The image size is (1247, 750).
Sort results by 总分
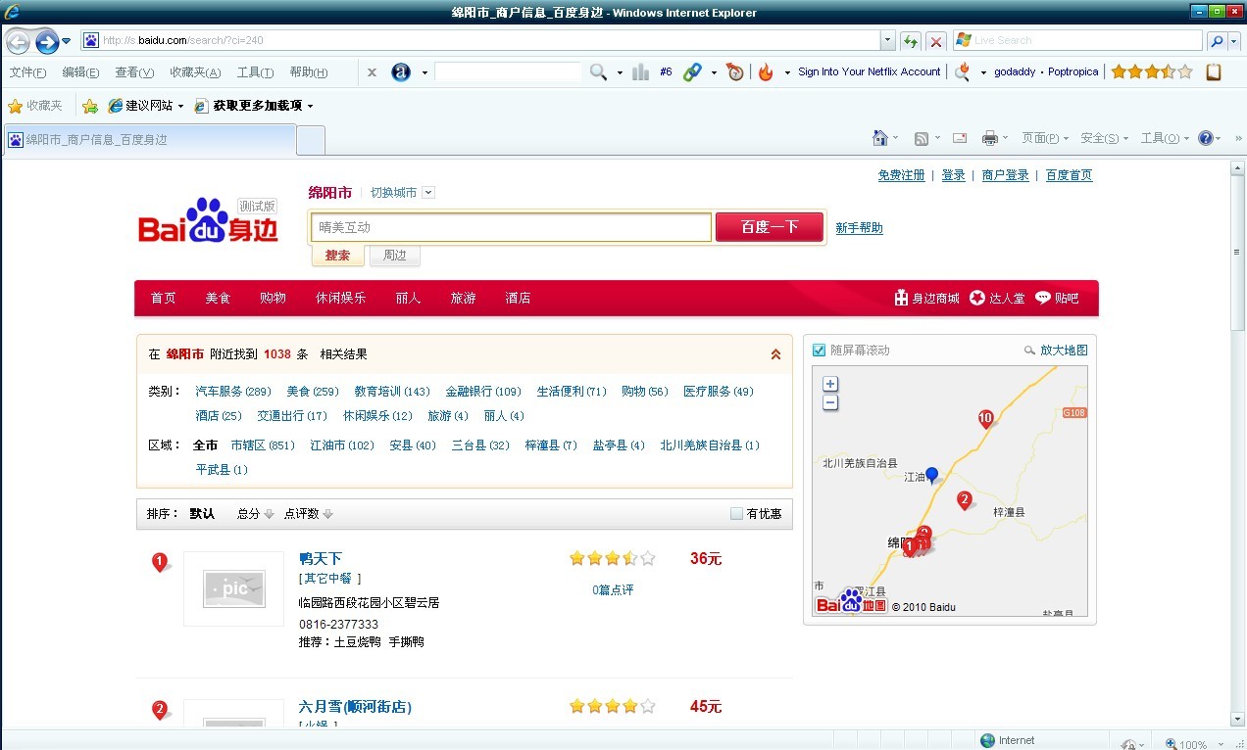[x=256, y=514]
